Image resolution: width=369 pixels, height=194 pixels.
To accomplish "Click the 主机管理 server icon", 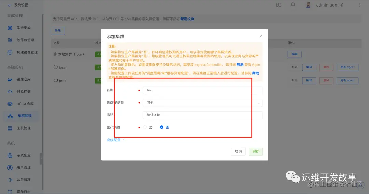I will (x=10, y=128).
